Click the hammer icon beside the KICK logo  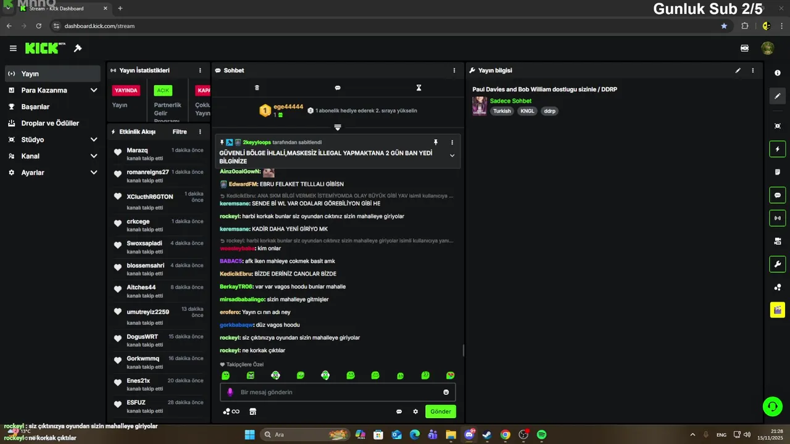[x=78, y=48]
